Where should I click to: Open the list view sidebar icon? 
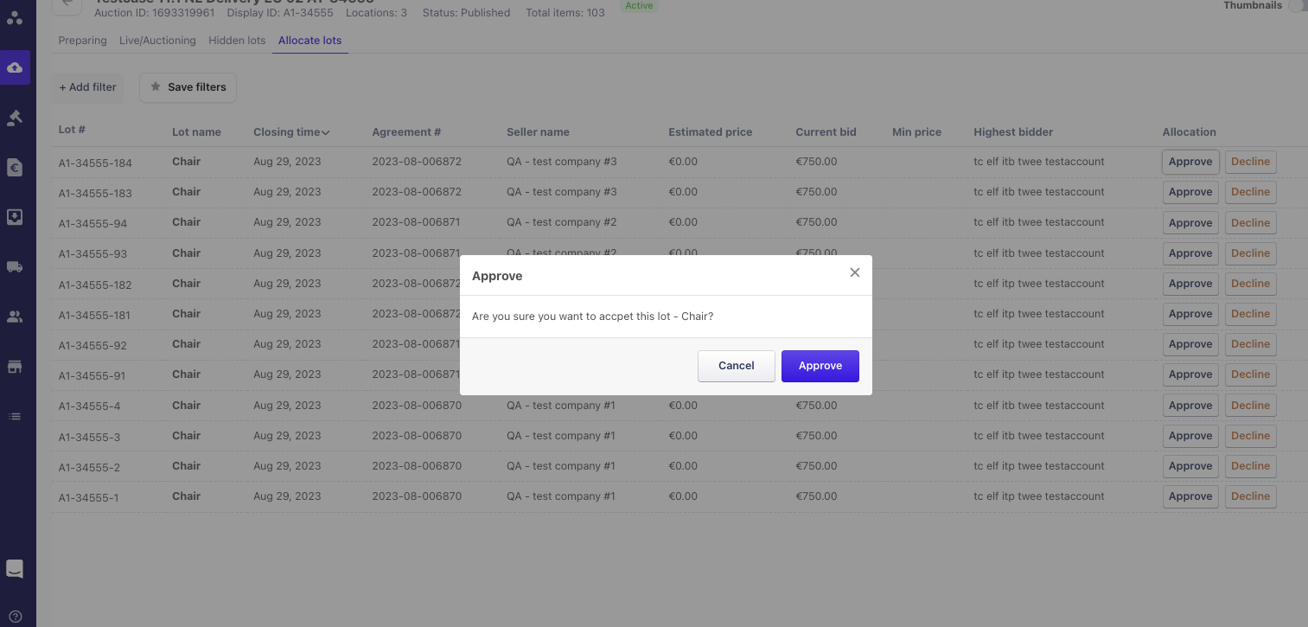point(15,416)
